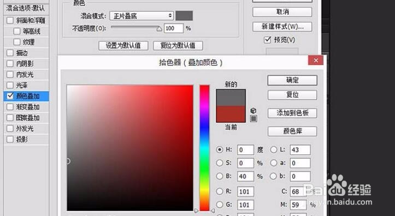Image resolution: width=395 pixels, height=216 pixels.
Task: Enable the 内发光 checkbox
Action: pyautogui.click(x=10, y=74)
